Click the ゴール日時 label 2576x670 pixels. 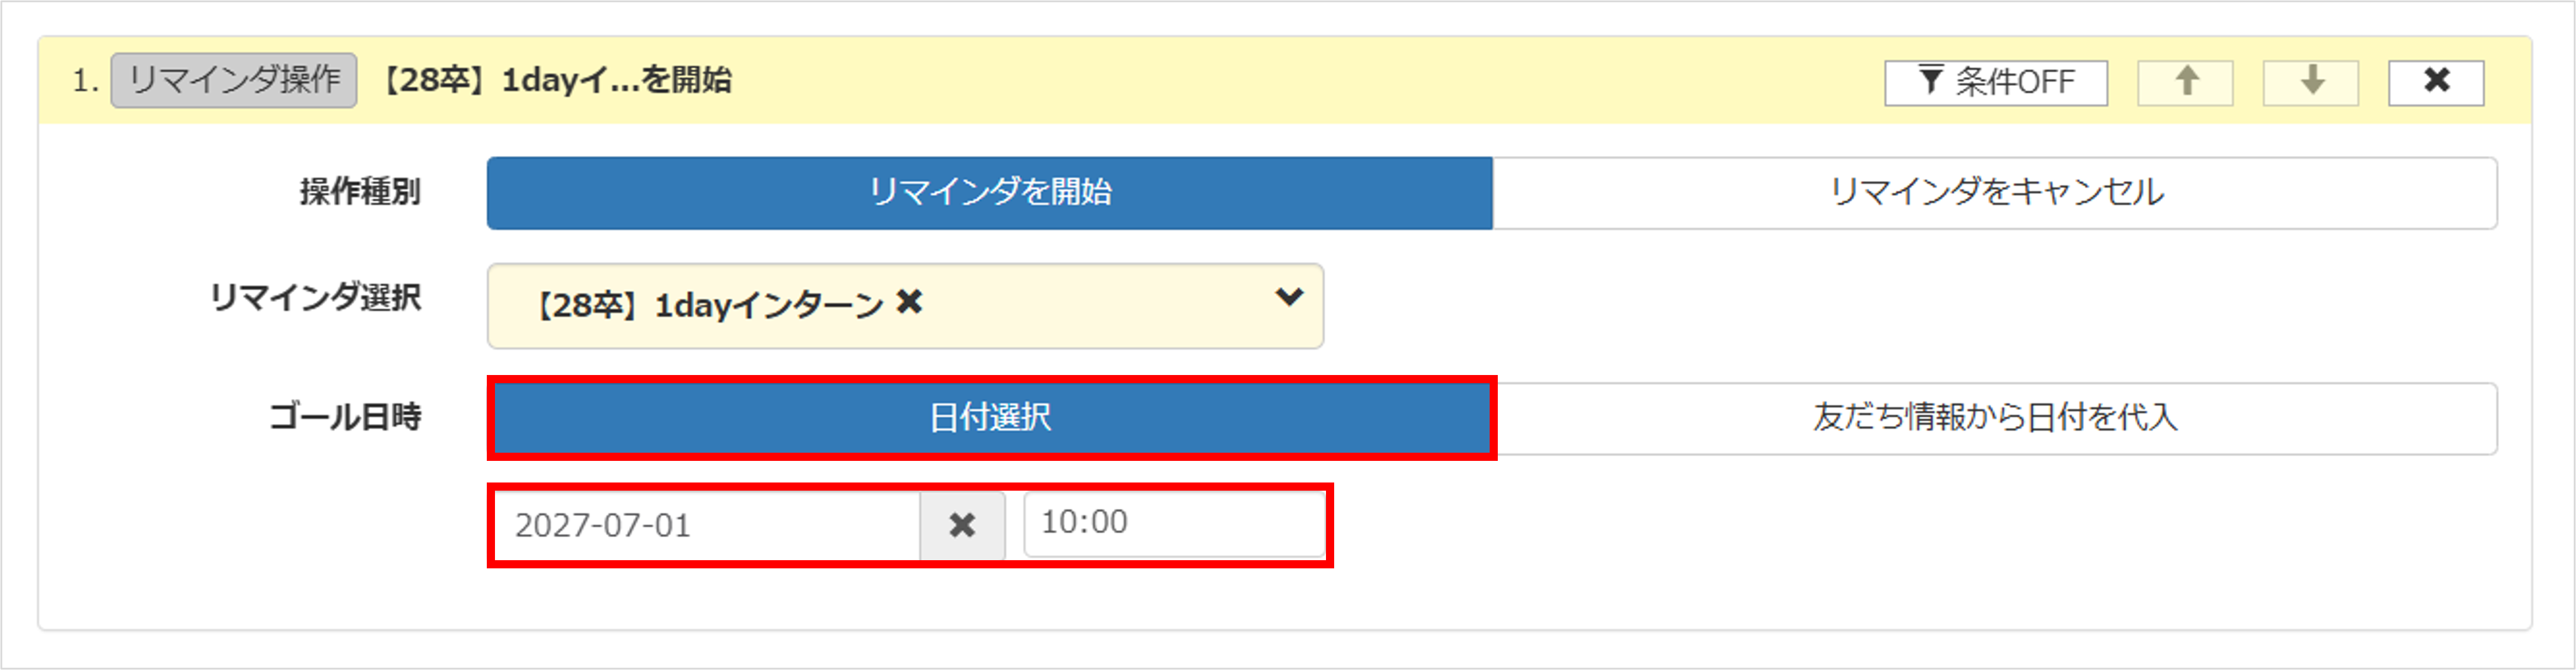pos(345,417)
